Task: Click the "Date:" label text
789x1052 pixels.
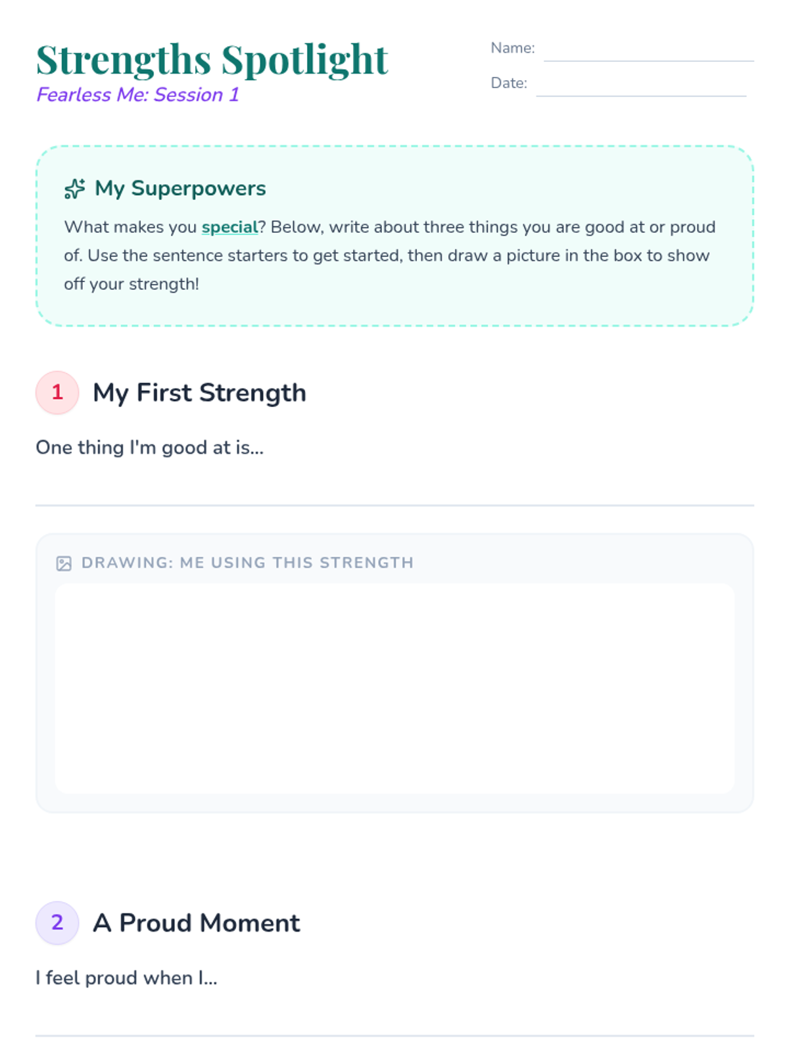Action: (508, 83)
